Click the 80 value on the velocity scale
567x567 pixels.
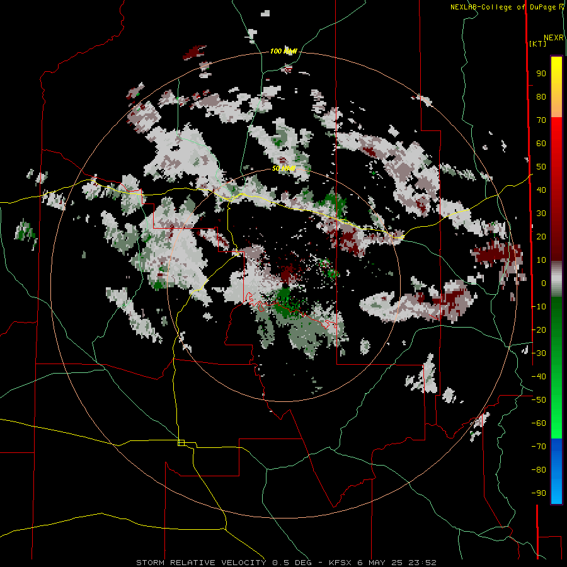541,97
